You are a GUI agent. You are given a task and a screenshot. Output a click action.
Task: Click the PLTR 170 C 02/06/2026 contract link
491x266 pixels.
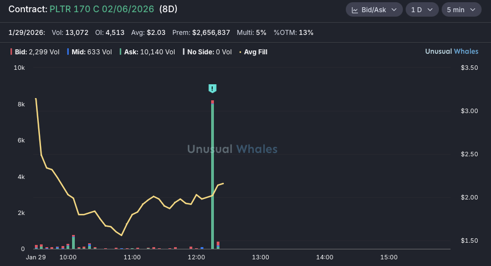102,9
